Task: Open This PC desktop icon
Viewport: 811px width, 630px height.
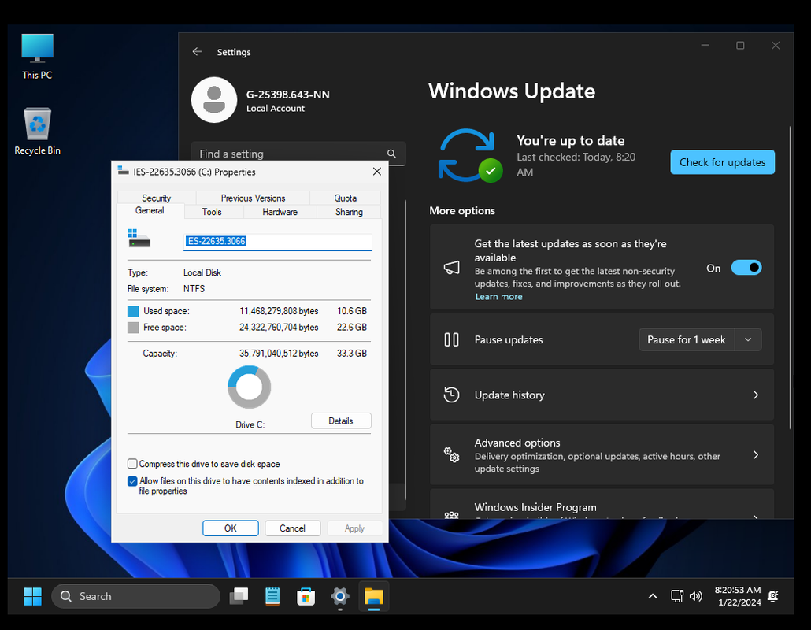Action: [37, 57]
